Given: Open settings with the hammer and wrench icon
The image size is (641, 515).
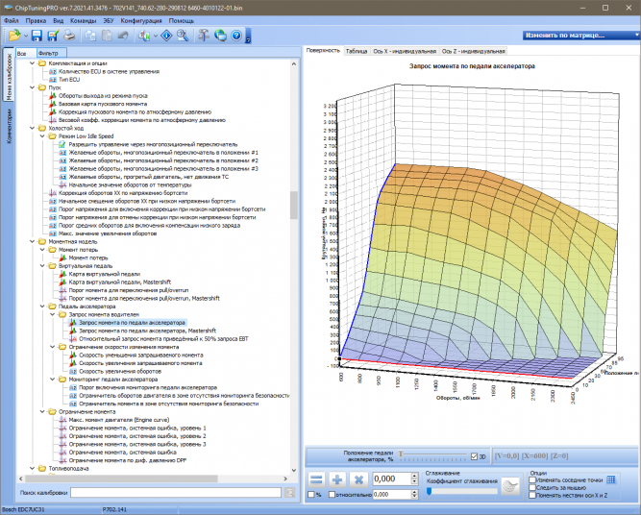Looking at the screenshot, I should tap(203, 36).
